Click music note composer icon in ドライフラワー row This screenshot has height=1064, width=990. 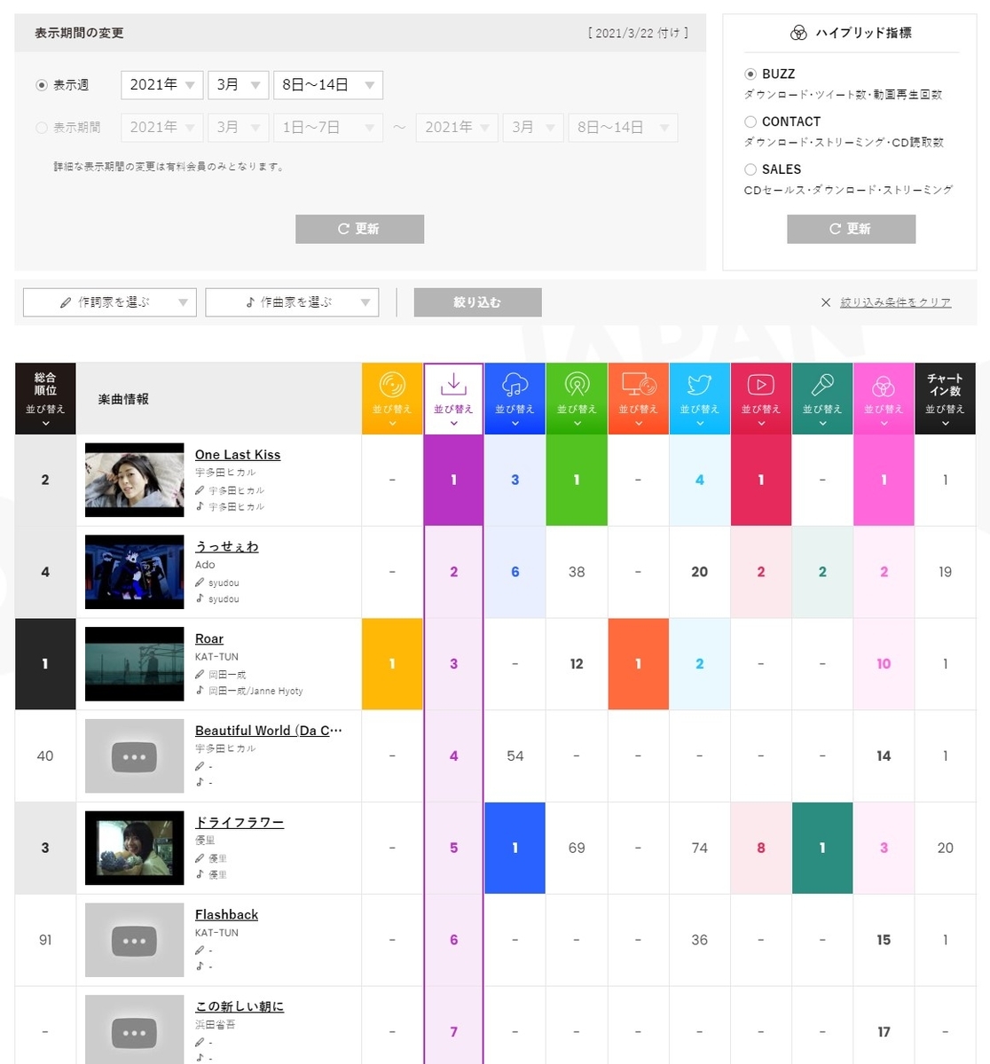[200, 874]
